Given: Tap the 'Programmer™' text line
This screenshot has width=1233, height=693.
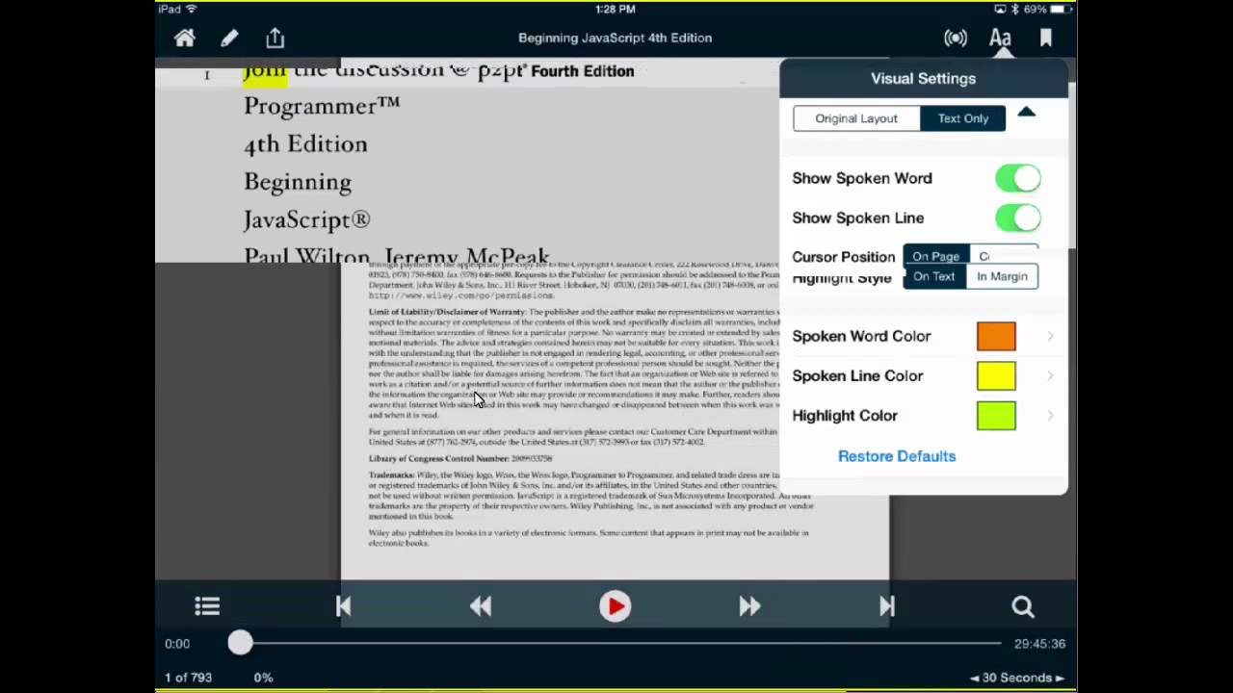Looking at the screenshot, I should click(x=322, y=106).
